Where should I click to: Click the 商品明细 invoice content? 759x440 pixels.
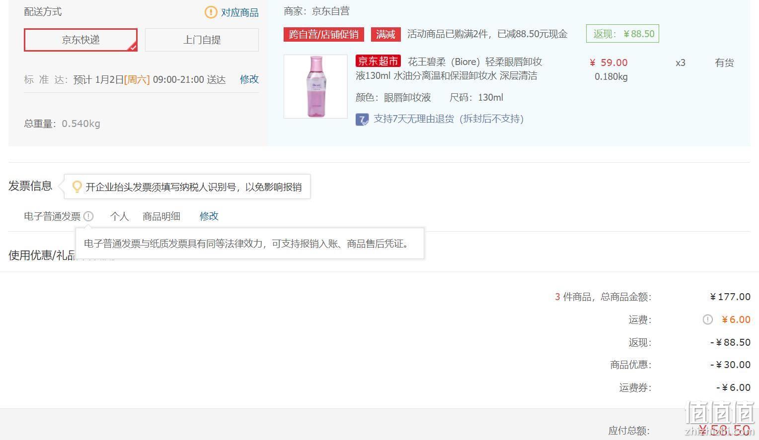click(x=161, y=216)
